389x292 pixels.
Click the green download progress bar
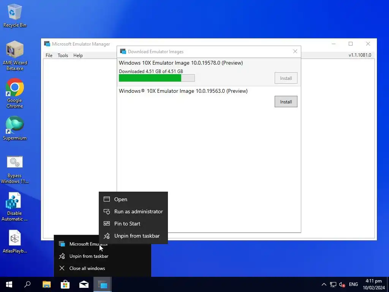tap(157, 78)
